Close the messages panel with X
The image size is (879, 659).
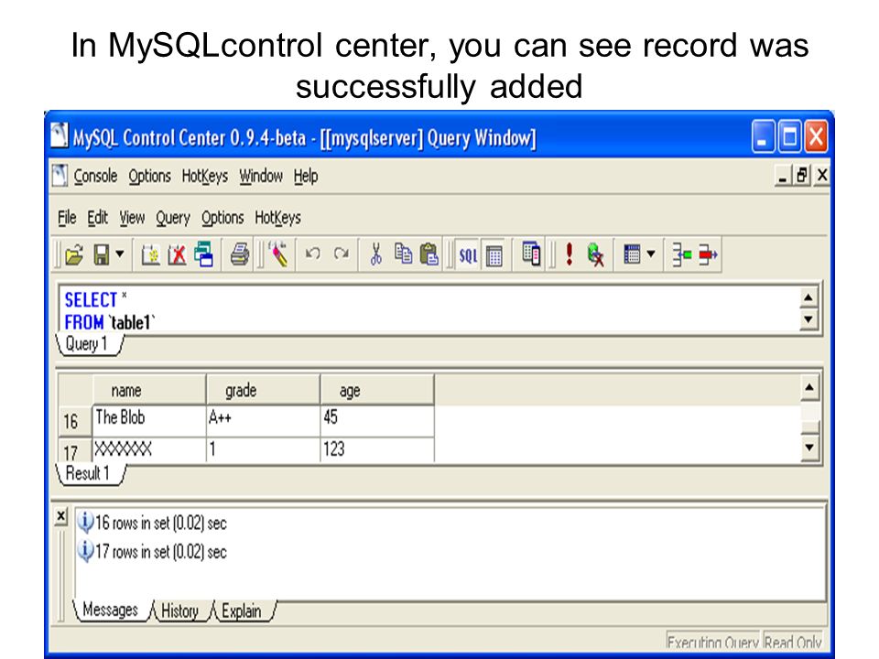pos(61,516)
